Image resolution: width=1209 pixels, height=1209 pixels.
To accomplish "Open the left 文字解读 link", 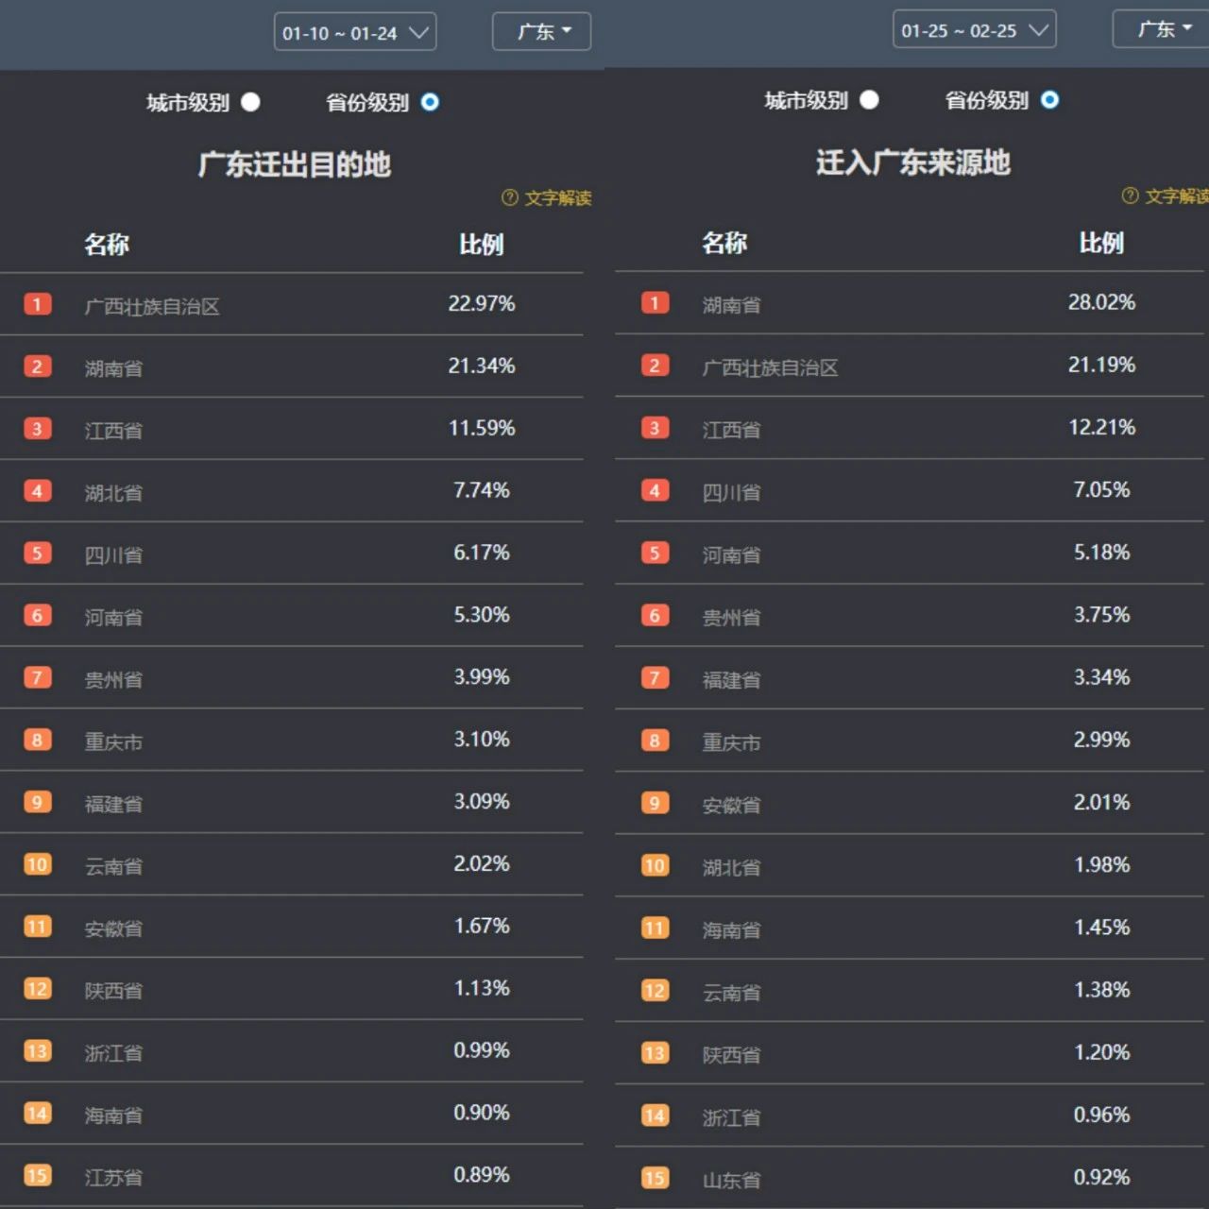I will coord(558,197).
